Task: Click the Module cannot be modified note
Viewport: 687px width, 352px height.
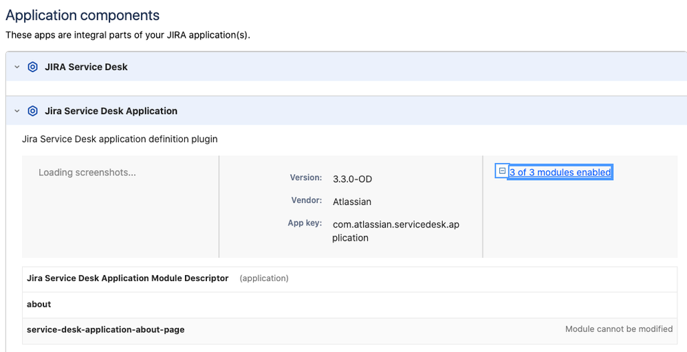Action: [x=619, y=329]
